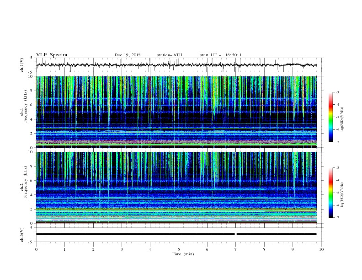Click the ch.2 spectrogram plot
The width and height of the screenshot is (362, 280).
pos(176,188)
